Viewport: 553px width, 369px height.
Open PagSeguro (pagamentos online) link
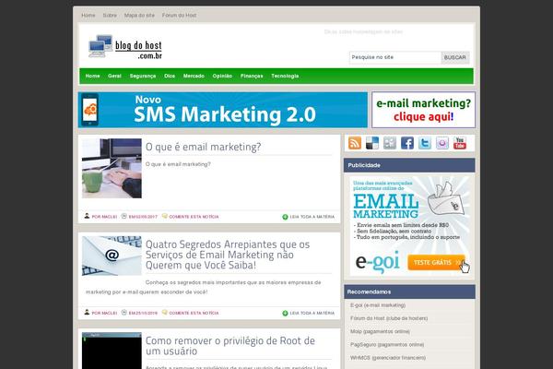[x=387, y=344]
